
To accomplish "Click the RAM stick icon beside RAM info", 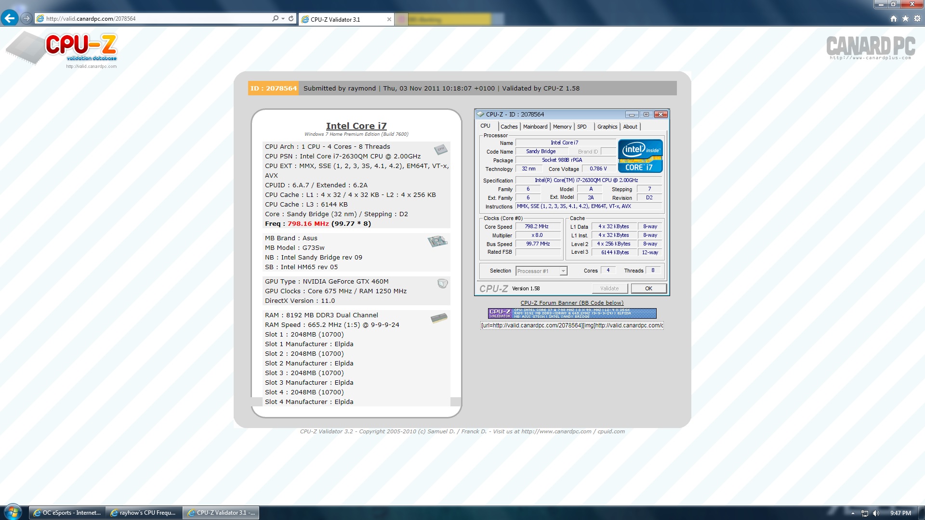I will (439, 318).
